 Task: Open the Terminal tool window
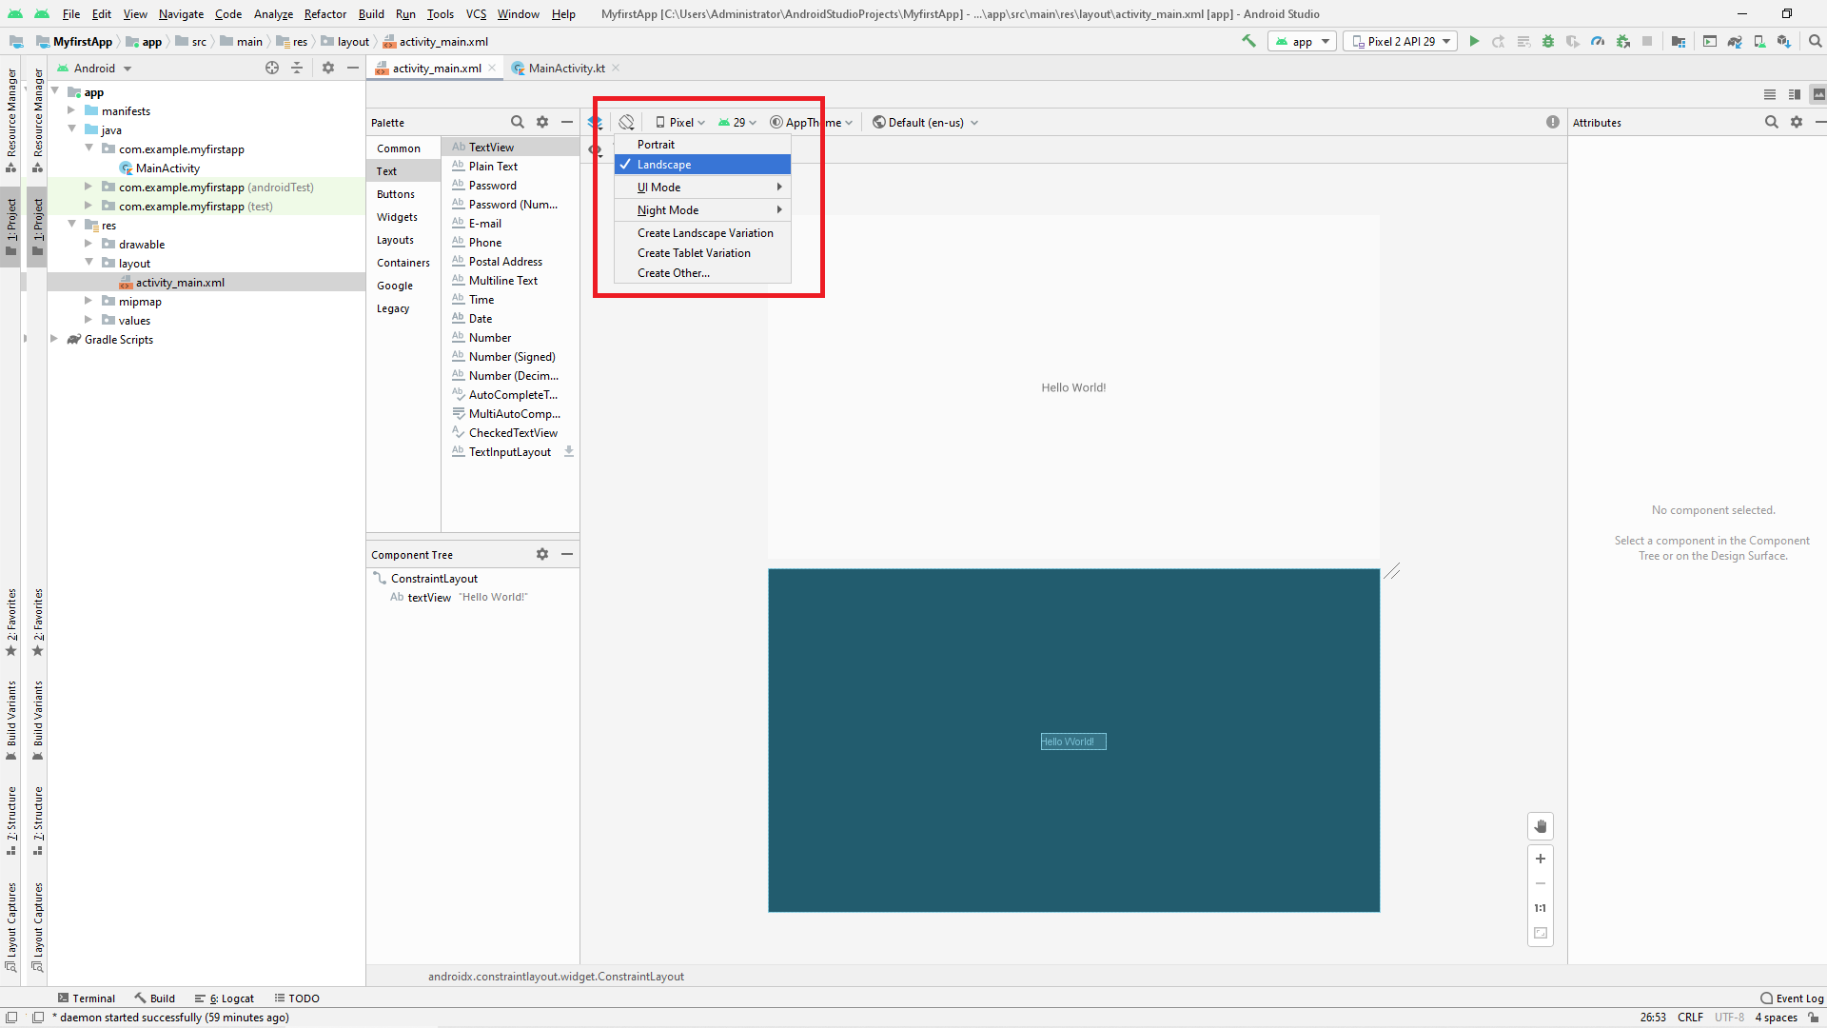[x=86, y=998]
